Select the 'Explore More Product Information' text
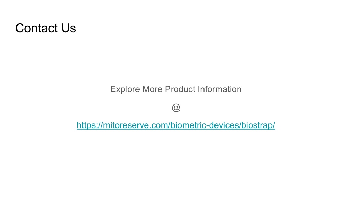 point(176,89)
